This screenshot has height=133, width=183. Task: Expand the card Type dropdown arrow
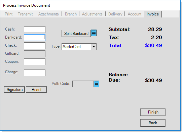pos(94,47)
